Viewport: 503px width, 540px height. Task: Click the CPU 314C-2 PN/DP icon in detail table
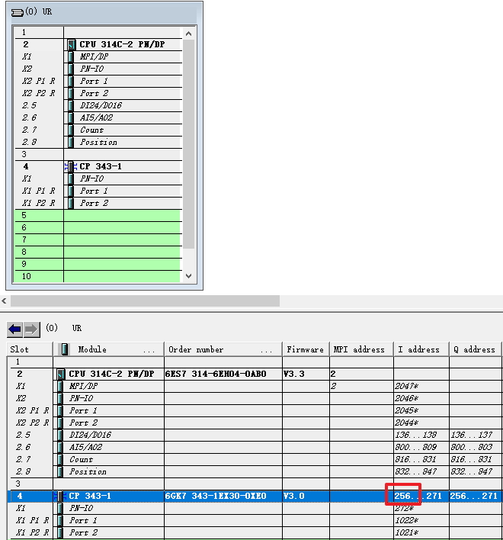coord(61,374)
